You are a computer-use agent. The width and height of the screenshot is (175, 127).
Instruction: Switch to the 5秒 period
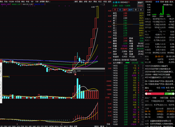(32, 2)
